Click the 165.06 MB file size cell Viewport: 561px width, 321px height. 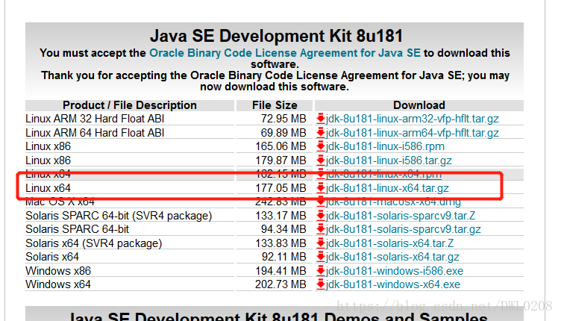pos(280,146)
